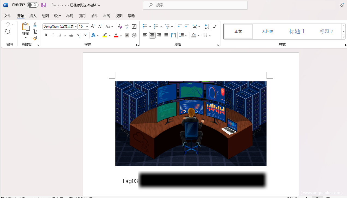This screenshot has height=198, width=347.
Task: Open the numbered list dropdown arrow
Action: (x=161, y=26)
